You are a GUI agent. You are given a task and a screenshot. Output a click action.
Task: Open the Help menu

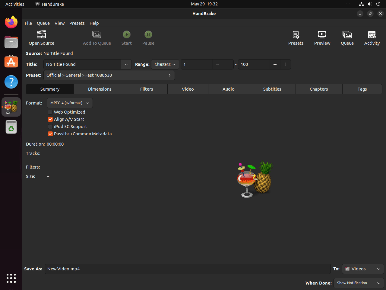click(94, 23)
